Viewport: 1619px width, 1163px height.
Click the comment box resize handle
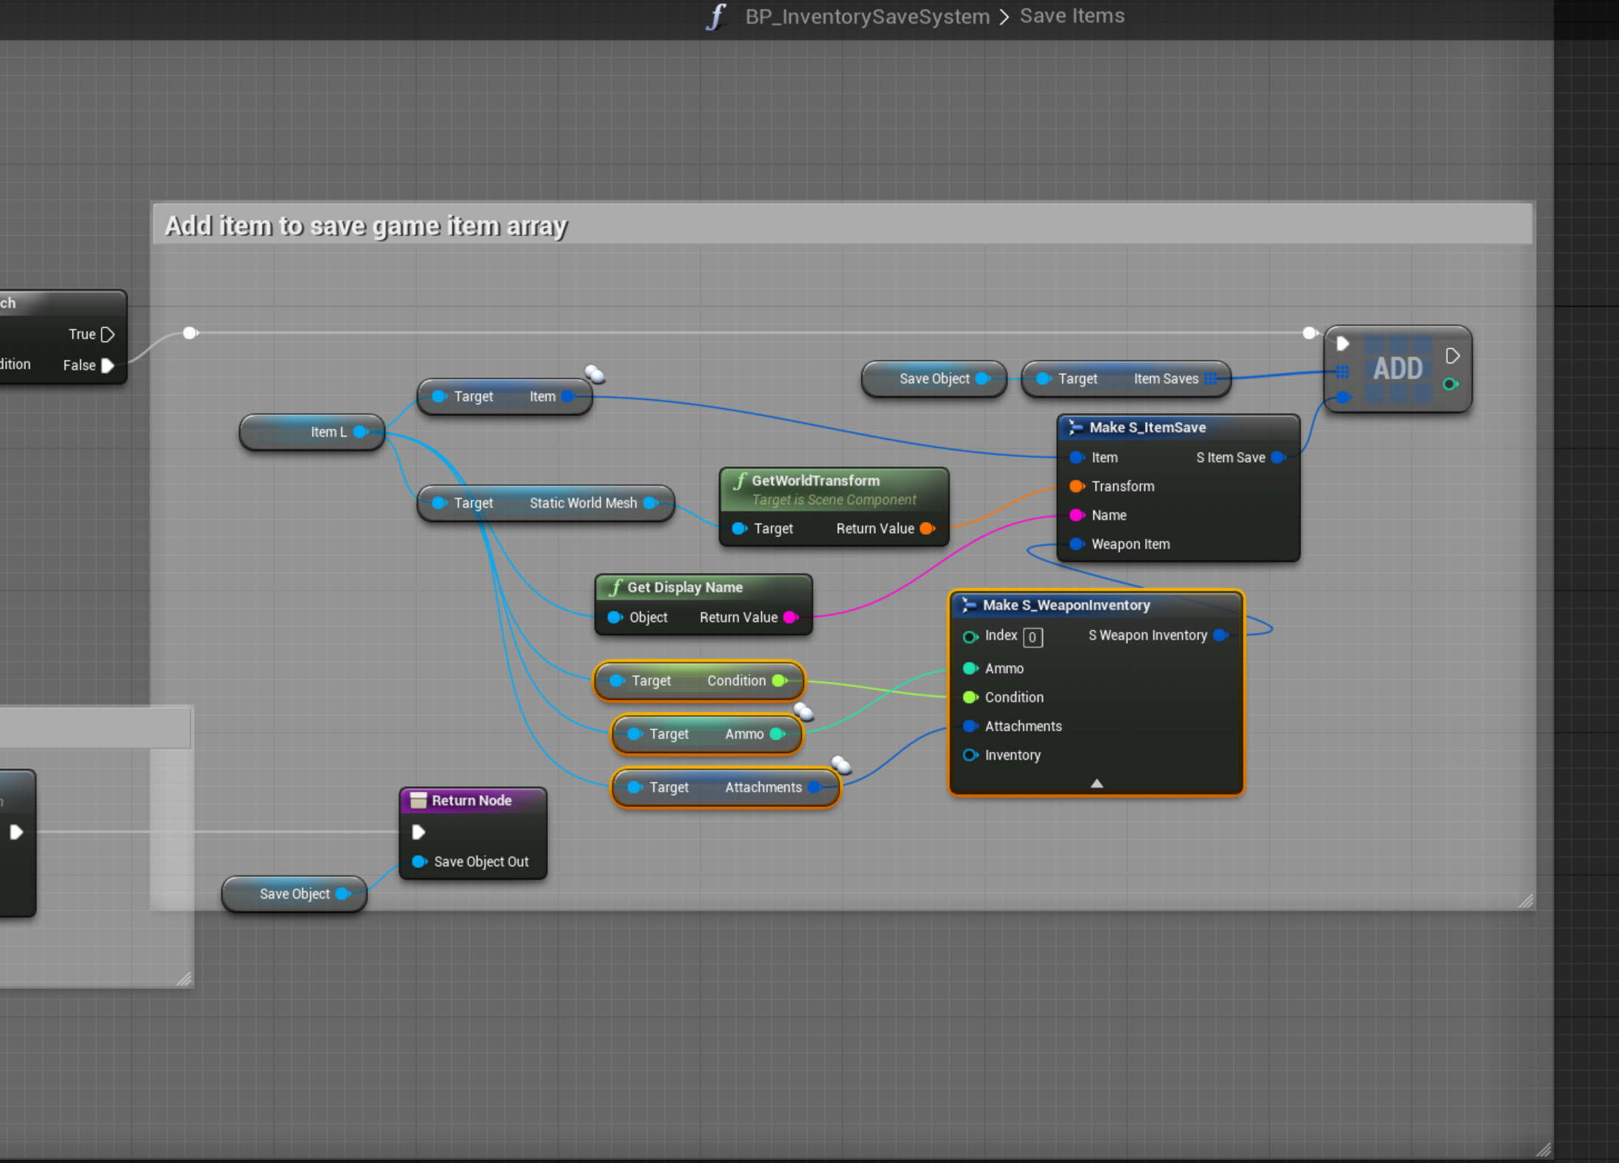tap(1526, 901)
